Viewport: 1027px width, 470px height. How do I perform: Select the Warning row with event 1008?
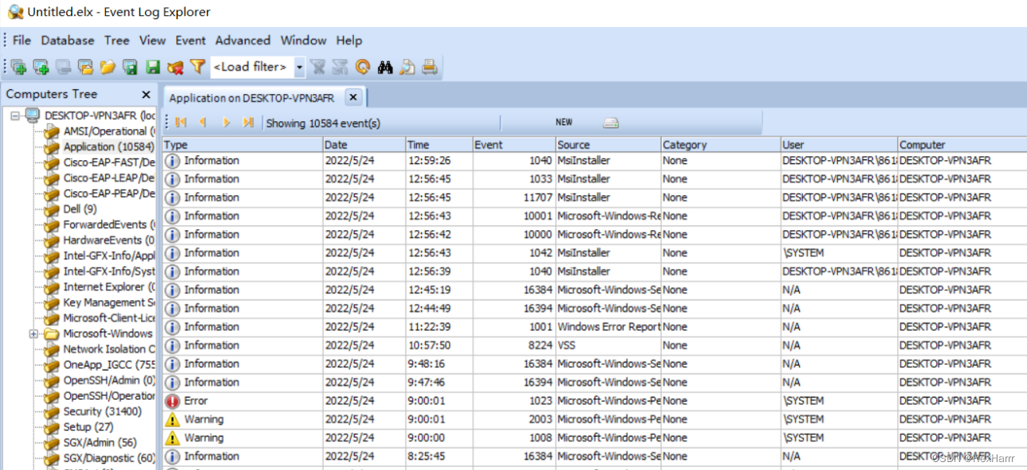tap(594, 437)
